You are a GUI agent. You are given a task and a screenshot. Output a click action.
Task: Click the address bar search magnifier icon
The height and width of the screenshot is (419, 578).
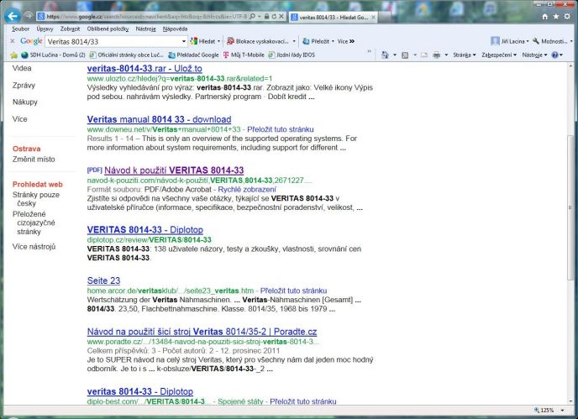253,17
